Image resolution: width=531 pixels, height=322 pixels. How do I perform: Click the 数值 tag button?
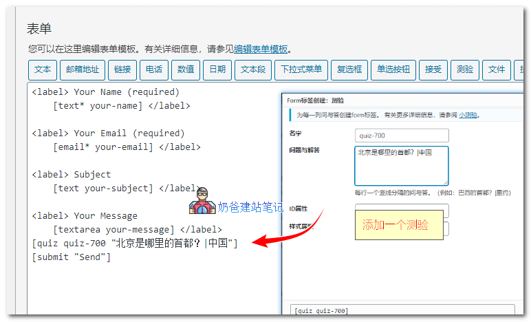(186, 69)
